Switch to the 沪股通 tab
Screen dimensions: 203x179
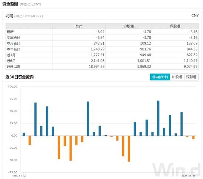pos(177,77)
